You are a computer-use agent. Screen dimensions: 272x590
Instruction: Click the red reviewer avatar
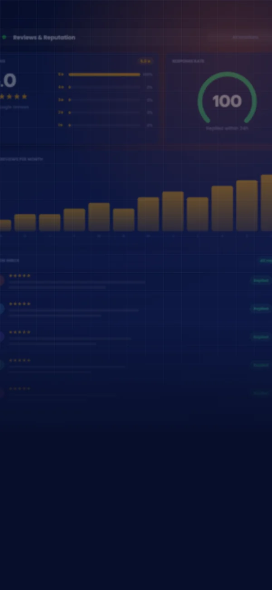point(1,280)
